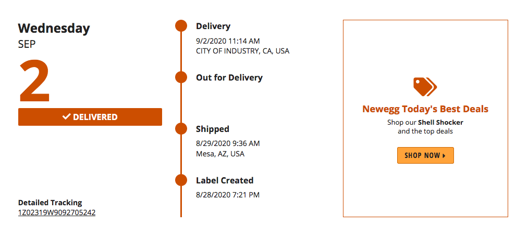Select the Shipped timeline dot
516x225 pixels.
point(181,128)
